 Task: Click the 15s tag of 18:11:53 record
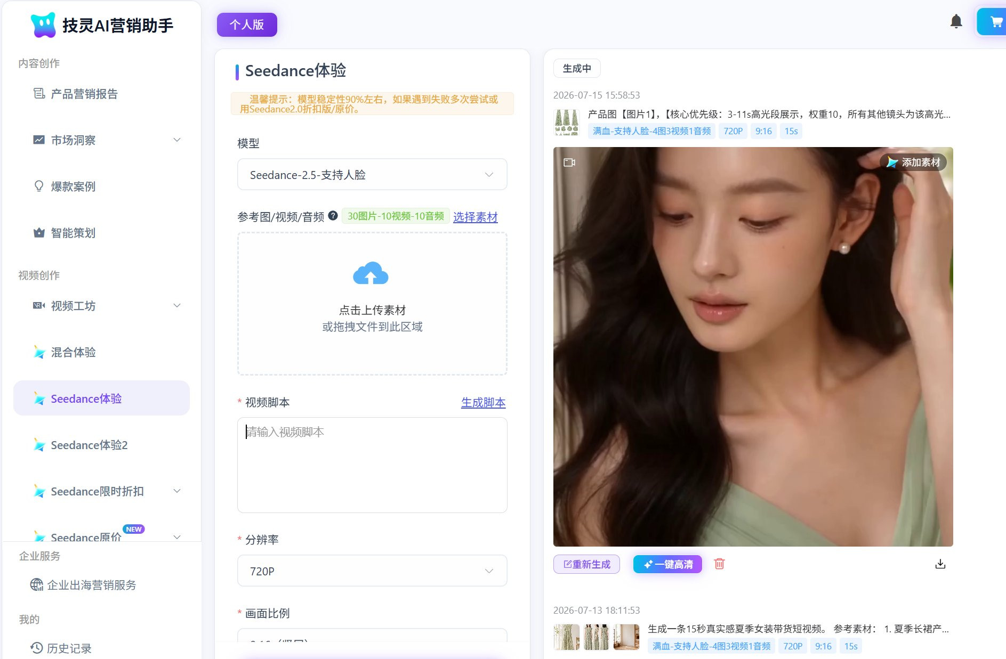(x=851, y=646)
